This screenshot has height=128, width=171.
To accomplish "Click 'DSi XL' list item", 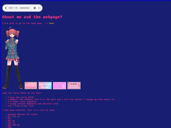I will point(11,121).
